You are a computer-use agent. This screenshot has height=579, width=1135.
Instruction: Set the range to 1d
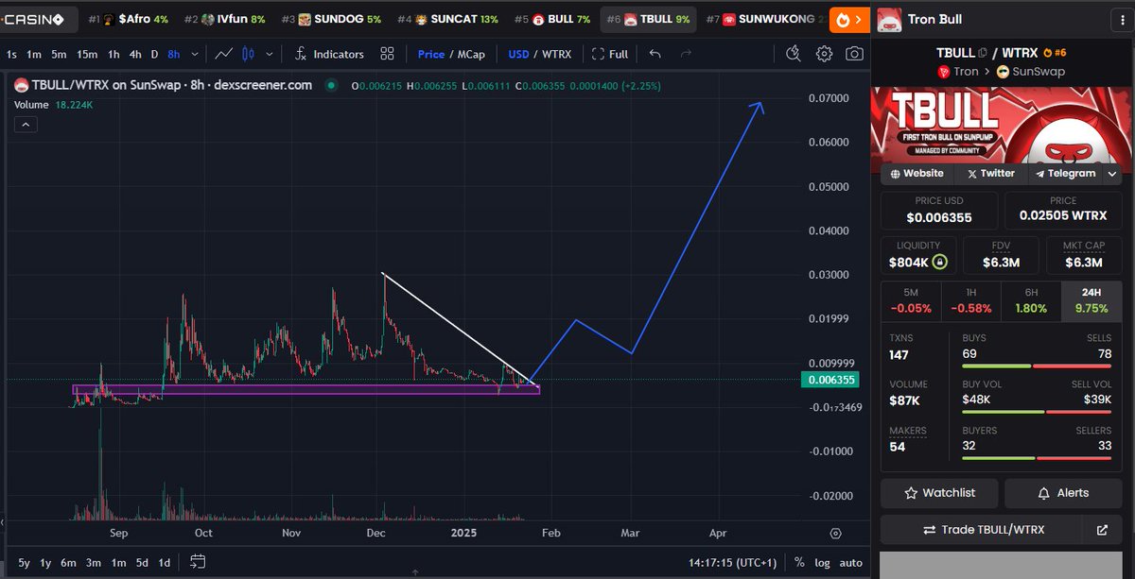165,562
